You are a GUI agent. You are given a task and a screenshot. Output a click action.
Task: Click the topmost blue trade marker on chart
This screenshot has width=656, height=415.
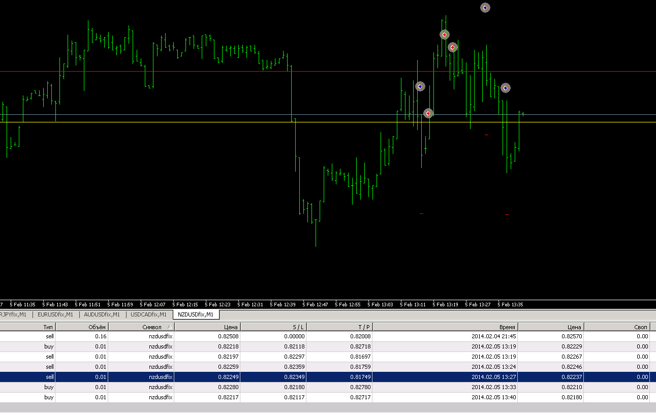point(485,8)
